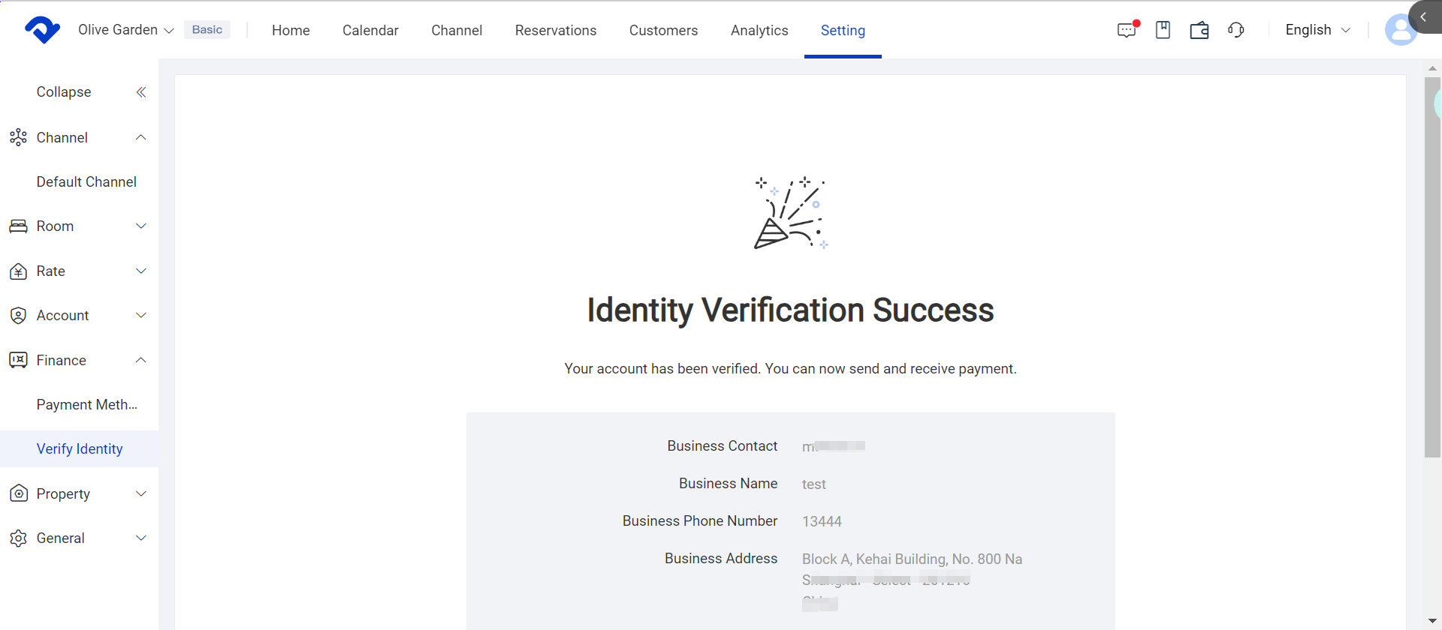Open Default Channel in the sidebar
Viewport: 1442px width, 630px height.
coord(86,182)
